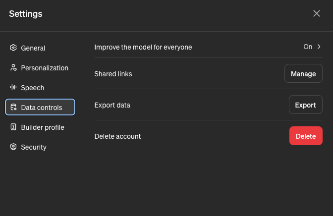Viewport: 333px width, 216px height.
Task: Select the Data controls tab label
Action: coord(42,108)
